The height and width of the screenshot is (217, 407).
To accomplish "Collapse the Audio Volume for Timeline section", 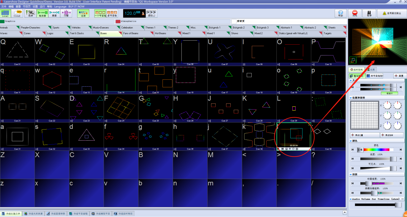I will (x=351, y=199).
